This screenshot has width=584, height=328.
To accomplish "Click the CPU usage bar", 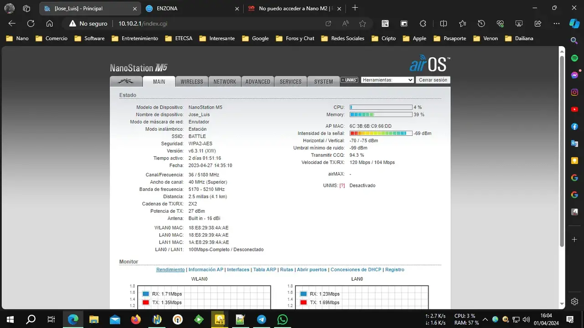I will (x=381, y=108).
